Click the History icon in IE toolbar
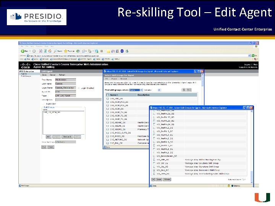Viewport: 275px width, 206px height. point(78,51)
